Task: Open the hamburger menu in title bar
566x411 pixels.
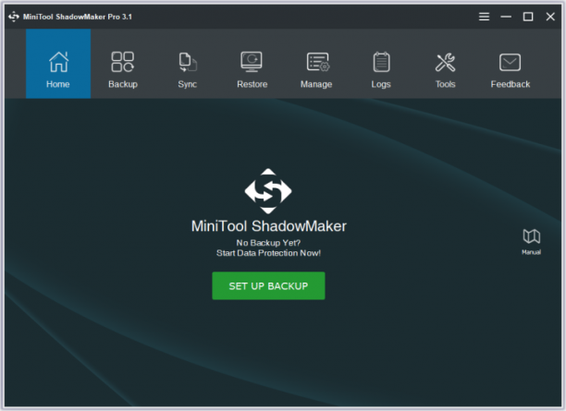Action: (484, 17)
